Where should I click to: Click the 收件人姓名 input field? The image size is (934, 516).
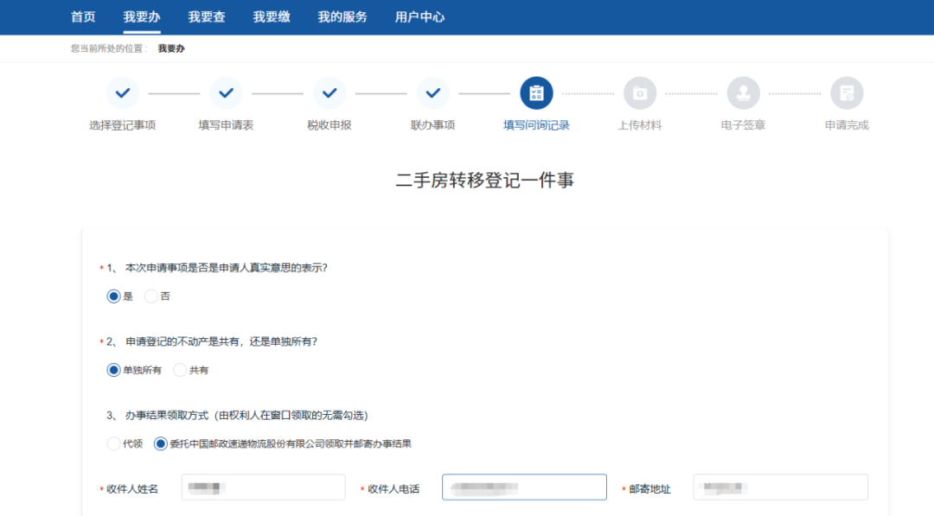(263, 487)
